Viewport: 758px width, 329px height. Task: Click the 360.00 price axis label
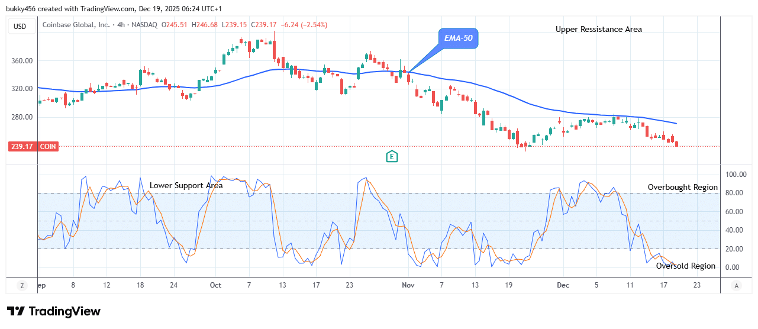coord(22,61)
